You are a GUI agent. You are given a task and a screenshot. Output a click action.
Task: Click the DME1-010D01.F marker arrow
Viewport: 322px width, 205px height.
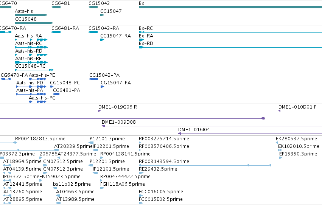tap(279, 111)
